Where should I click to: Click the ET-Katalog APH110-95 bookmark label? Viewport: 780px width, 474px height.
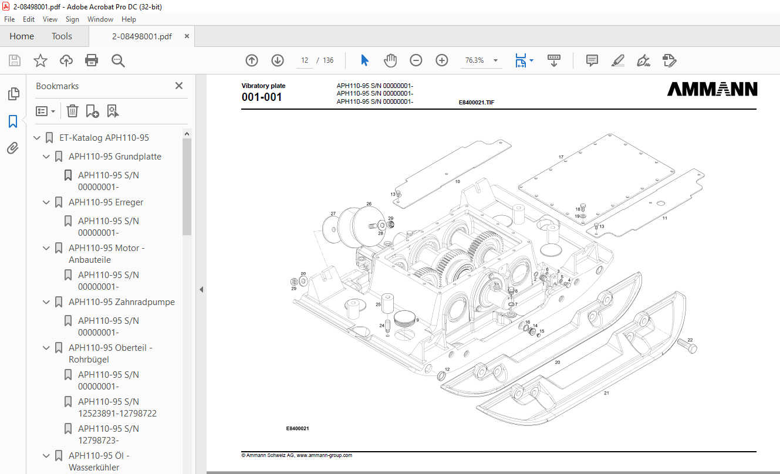tap(104, 138)
